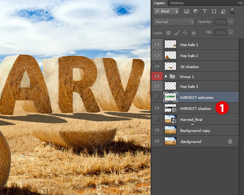Image resolution: width=244 pixels, height=195 pixels.
Task: Filter layers by pixel layers icon
Action: click(186, 11)
